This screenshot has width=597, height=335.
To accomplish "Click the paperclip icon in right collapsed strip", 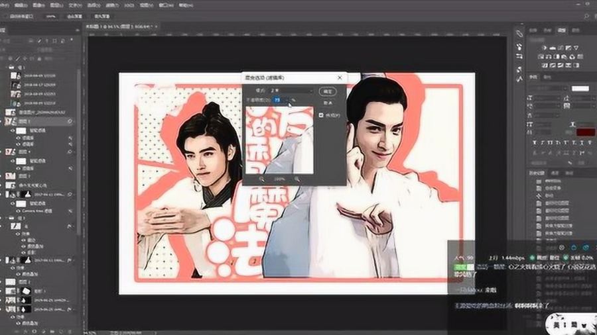I will click(x=519, y=34).
